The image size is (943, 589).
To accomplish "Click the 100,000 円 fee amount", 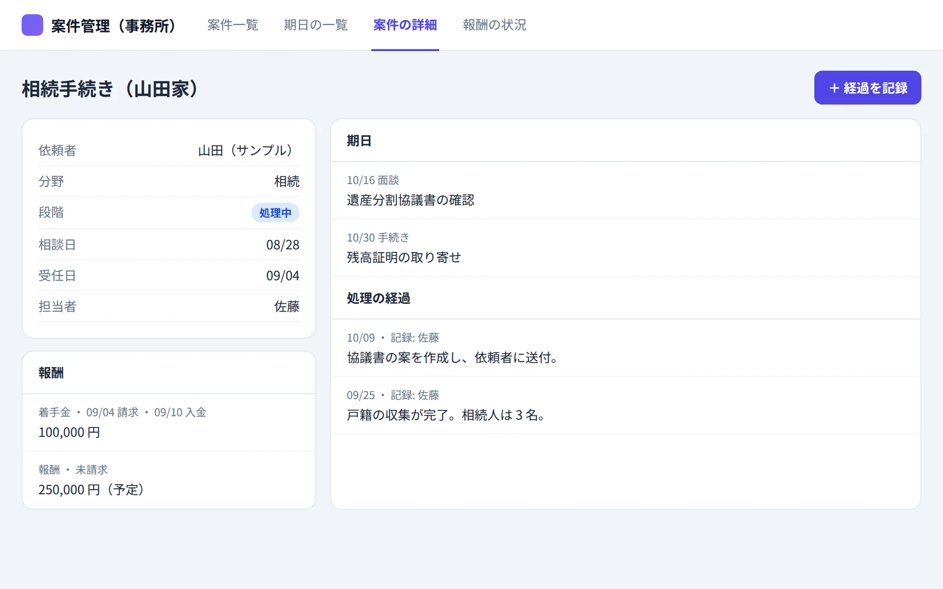I will (x=69, y=432).
